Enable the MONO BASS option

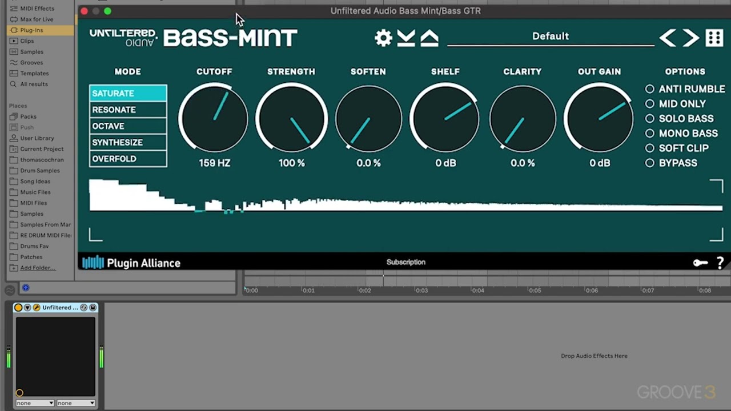point(681,134)
